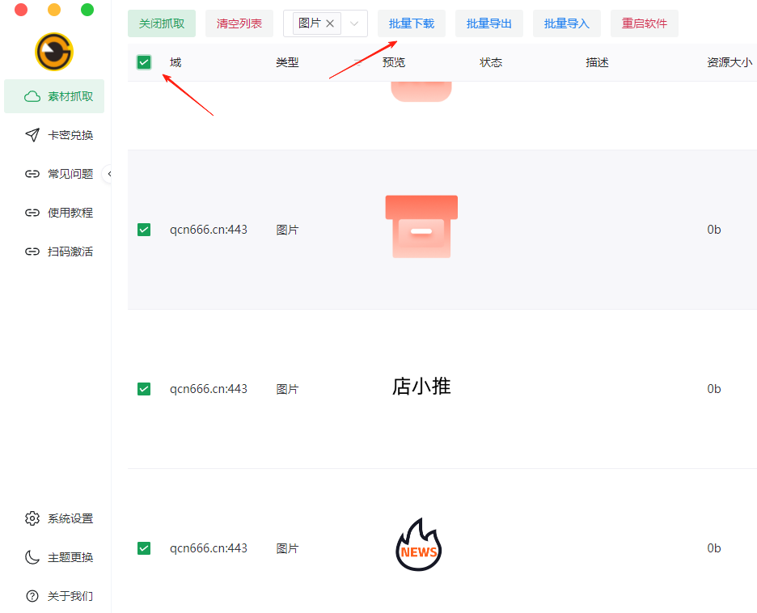Screen dimensions: 757x613
Task: Click the link icon next to 常见问题
Action: [32, 173]
